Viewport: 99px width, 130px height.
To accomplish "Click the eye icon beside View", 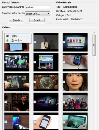I will coord(7,36).
